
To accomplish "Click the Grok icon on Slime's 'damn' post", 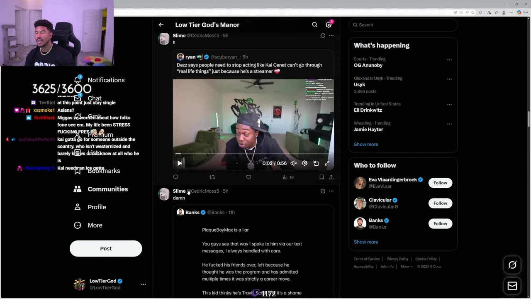I will tap(323, 191).
